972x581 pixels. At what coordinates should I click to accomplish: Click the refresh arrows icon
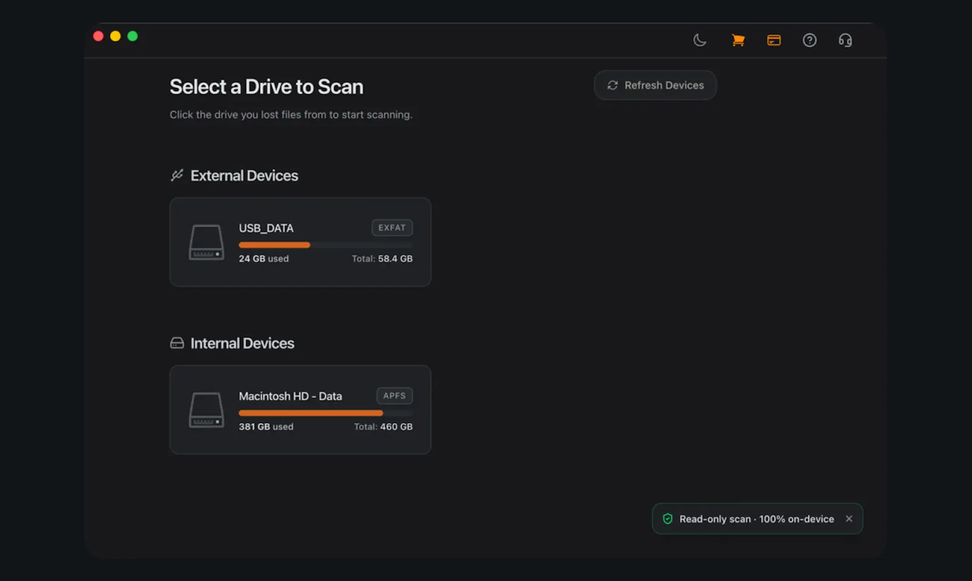[x=612, y=86]
